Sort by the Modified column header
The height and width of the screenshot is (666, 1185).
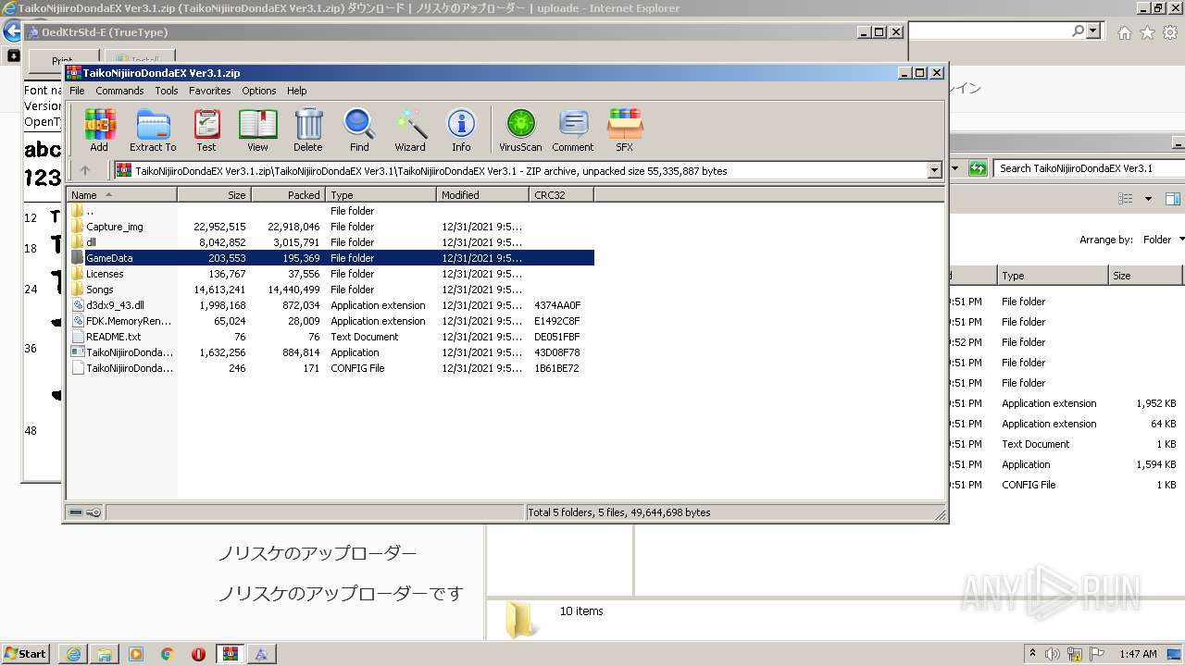(482, 195)
